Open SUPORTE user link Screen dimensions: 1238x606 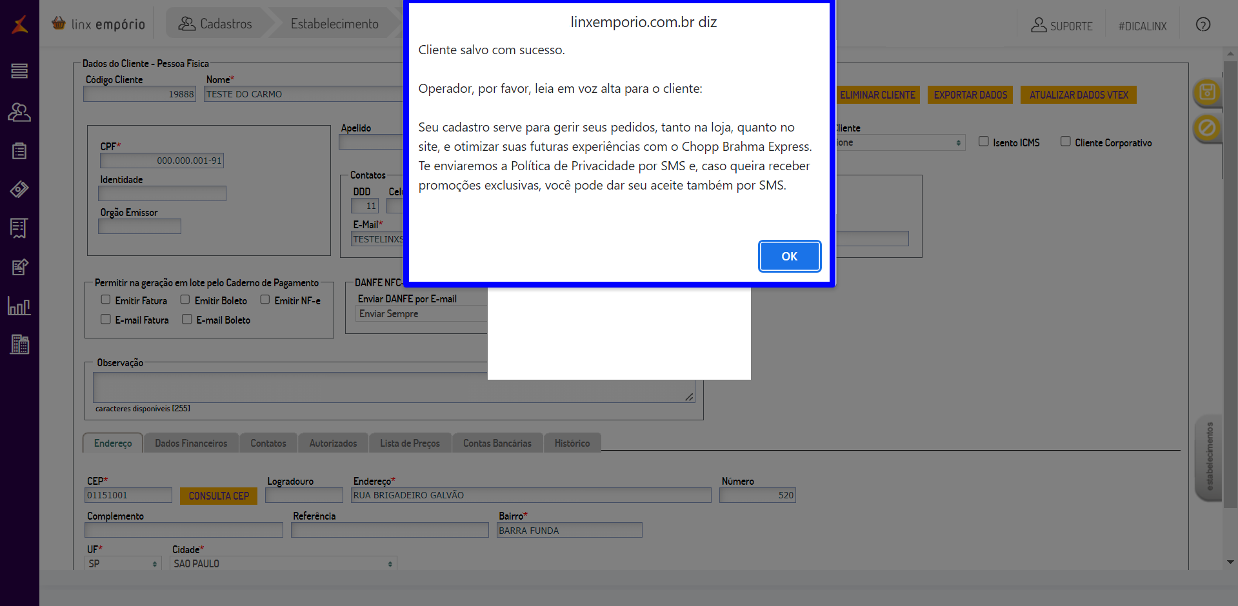(x=1062, y=25)
